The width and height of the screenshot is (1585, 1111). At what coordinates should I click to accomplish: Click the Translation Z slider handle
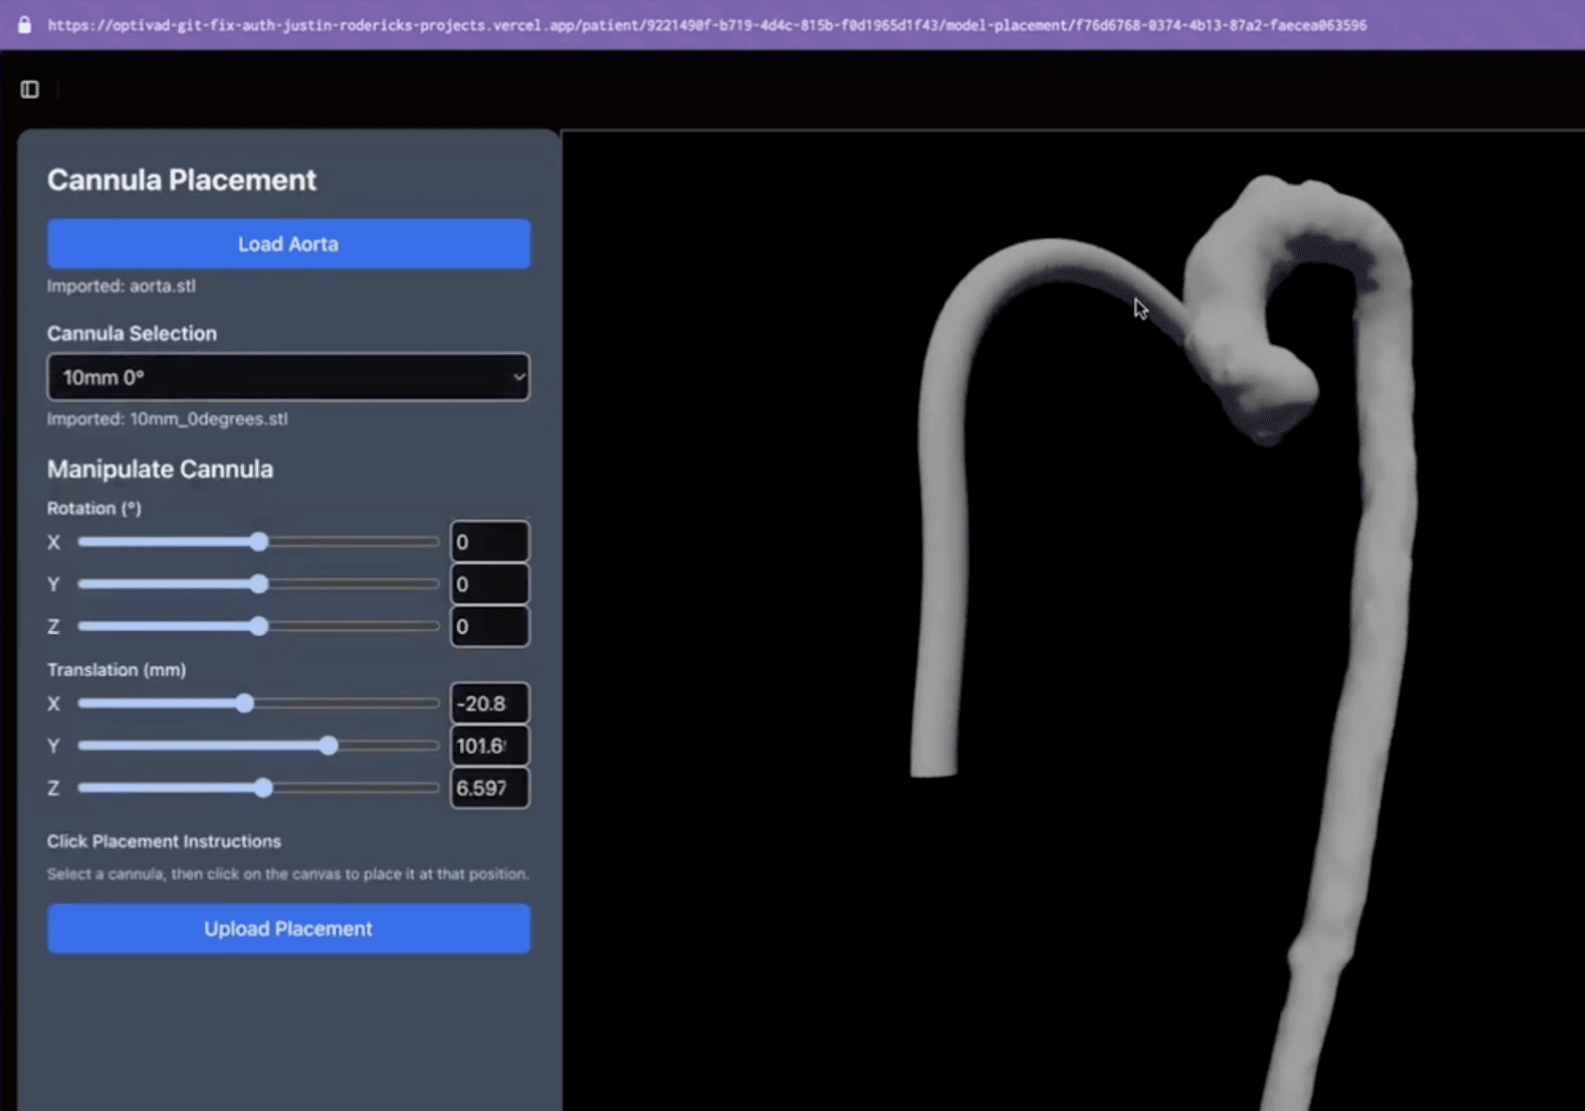point(263,788)
